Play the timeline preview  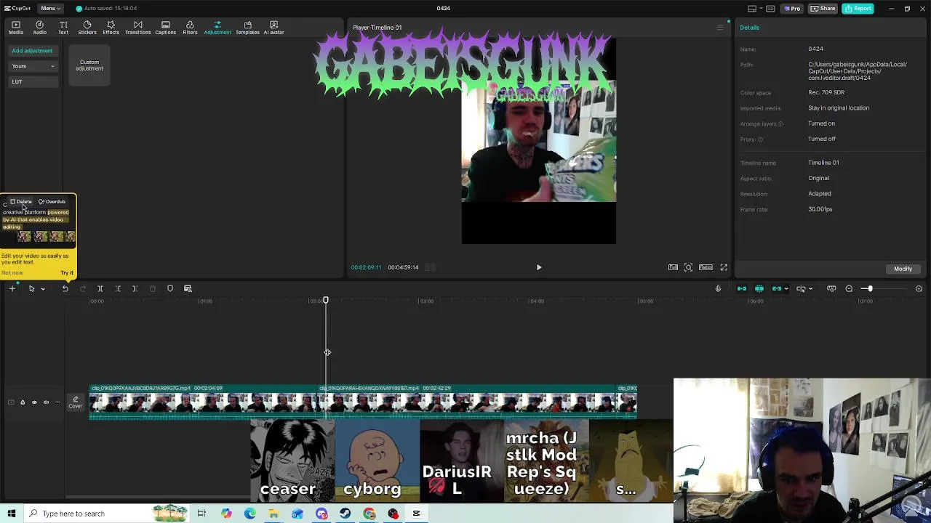pos(539,267)
